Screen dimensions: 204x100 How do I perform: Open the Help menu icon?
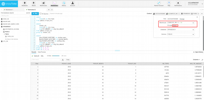(169, 3)
